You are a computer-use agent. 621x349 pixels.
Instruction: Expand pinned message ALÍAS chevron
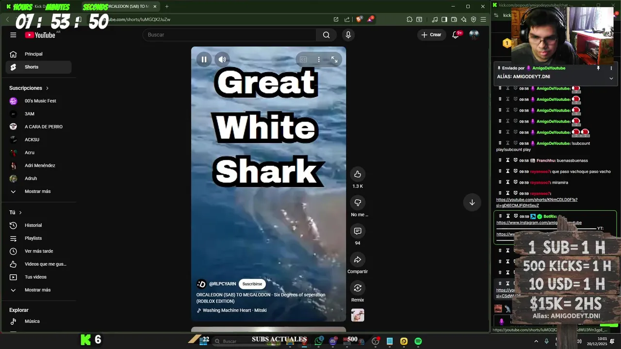click(611, 78)
